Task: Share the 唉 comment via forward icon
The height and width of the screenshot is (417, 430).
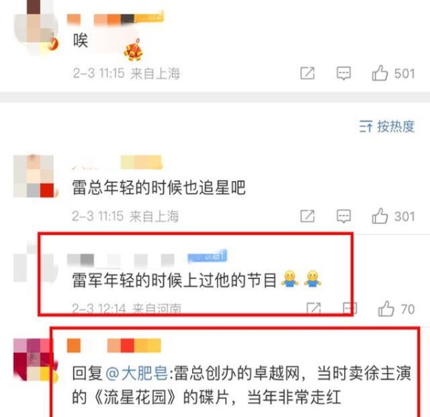Action: click(307, 73)
